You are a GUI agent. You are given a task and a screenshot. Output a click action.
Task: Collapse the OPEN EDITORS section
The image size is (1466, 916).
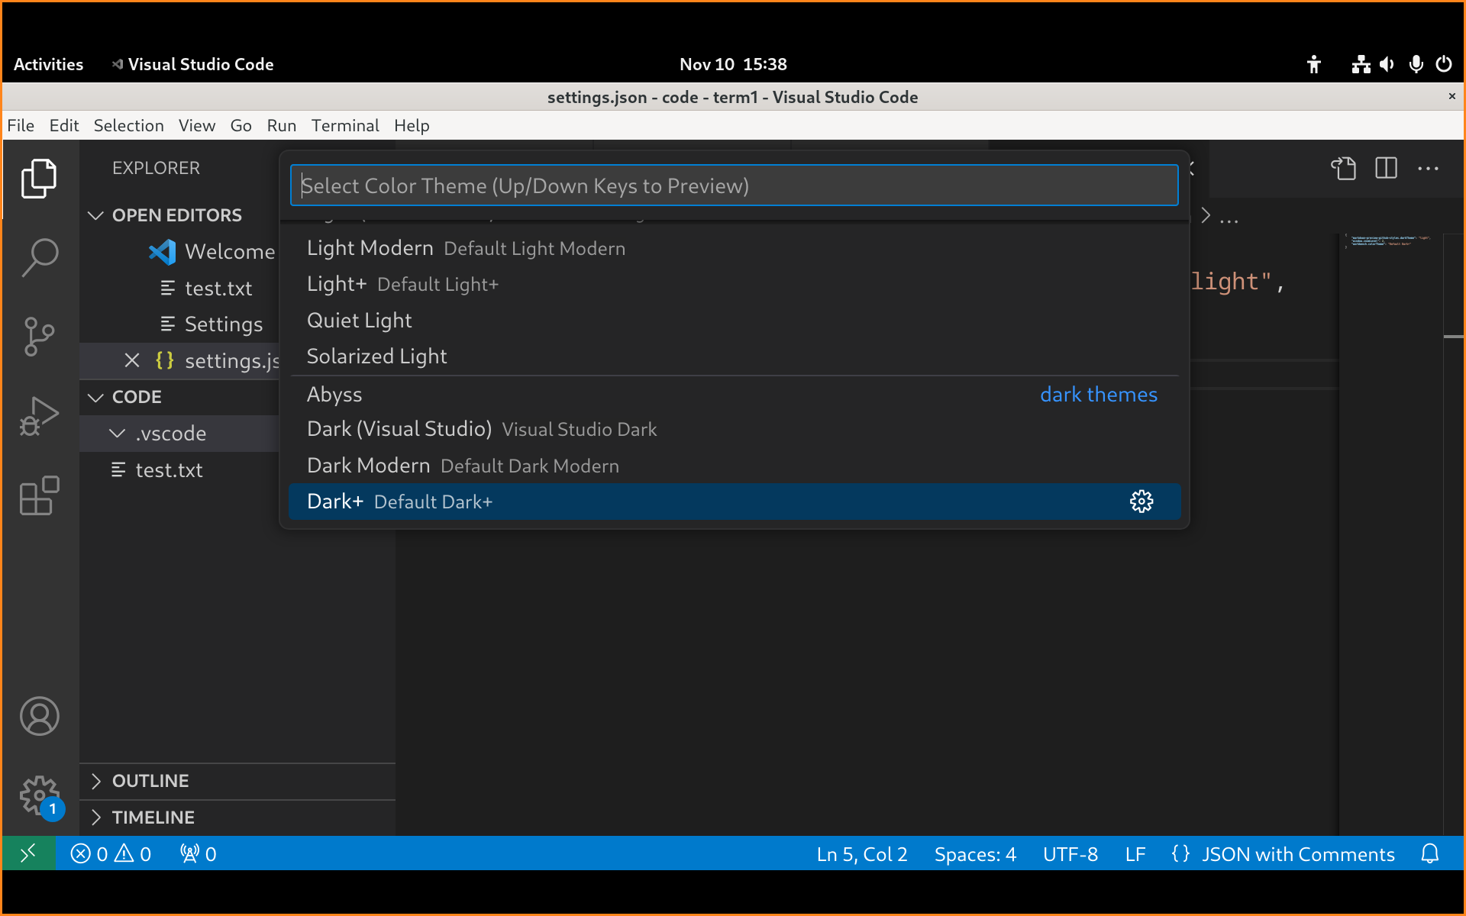tap(96, 215)
